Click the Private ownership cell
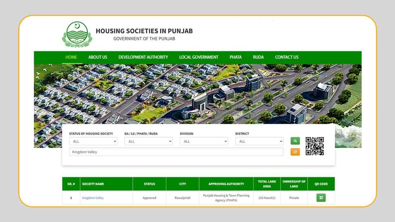Image resolution: width=395 pixels, height=222 pixels. (294, 198)
